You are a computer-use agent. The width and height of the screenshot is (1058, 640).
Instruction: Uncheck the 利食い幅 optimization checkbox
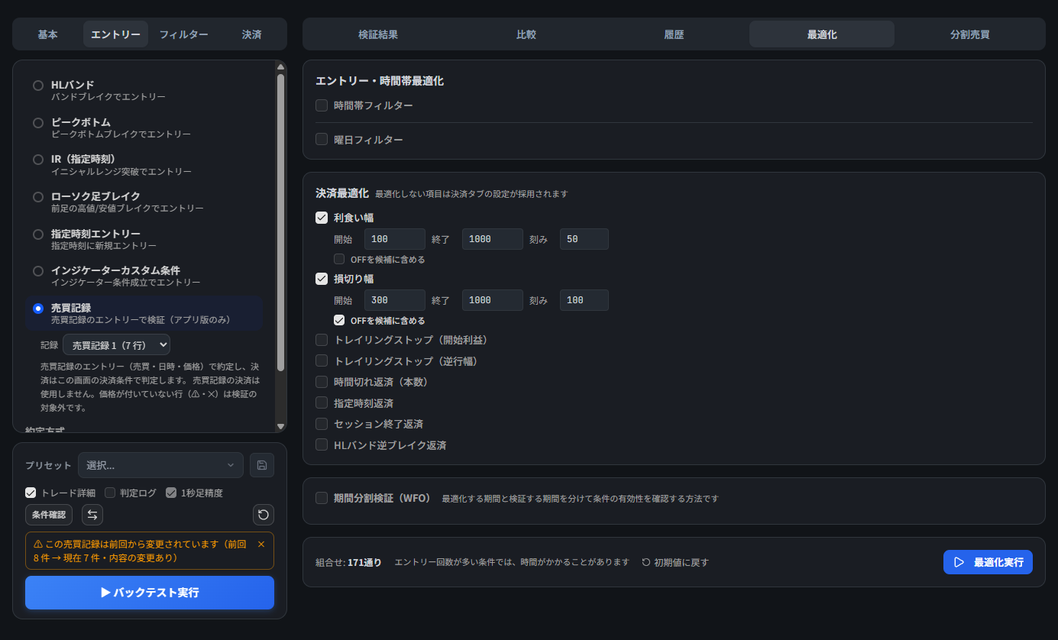322,218
